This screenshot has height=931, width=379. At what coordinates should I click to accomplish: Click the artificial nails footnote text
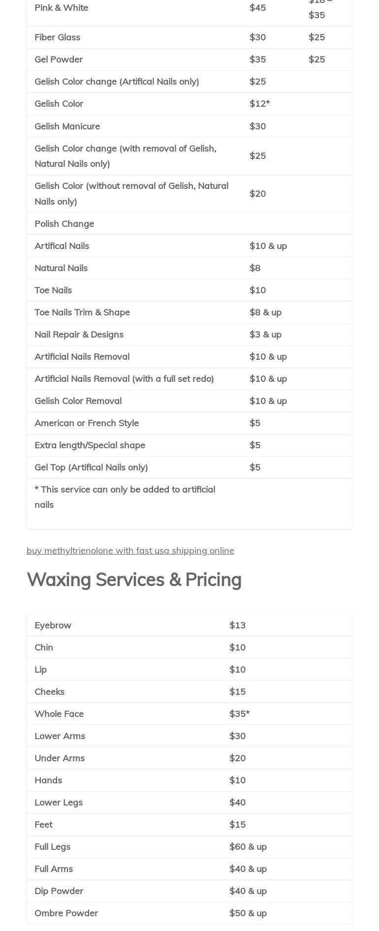[x=125, y=497]
